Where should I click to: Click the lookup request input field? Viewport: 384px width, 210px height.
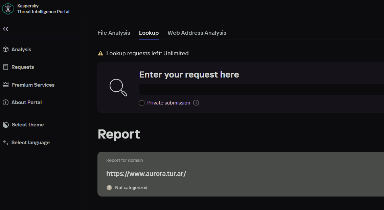(x=261, y=90)
